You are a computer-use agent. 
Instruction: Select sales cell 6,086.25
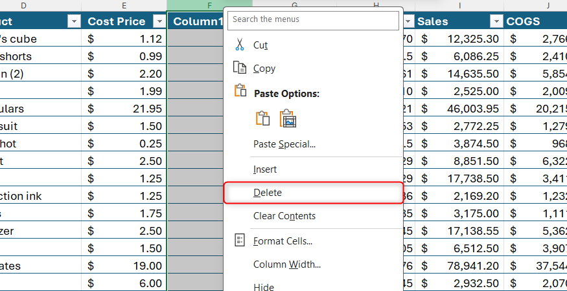pos(459,56)
